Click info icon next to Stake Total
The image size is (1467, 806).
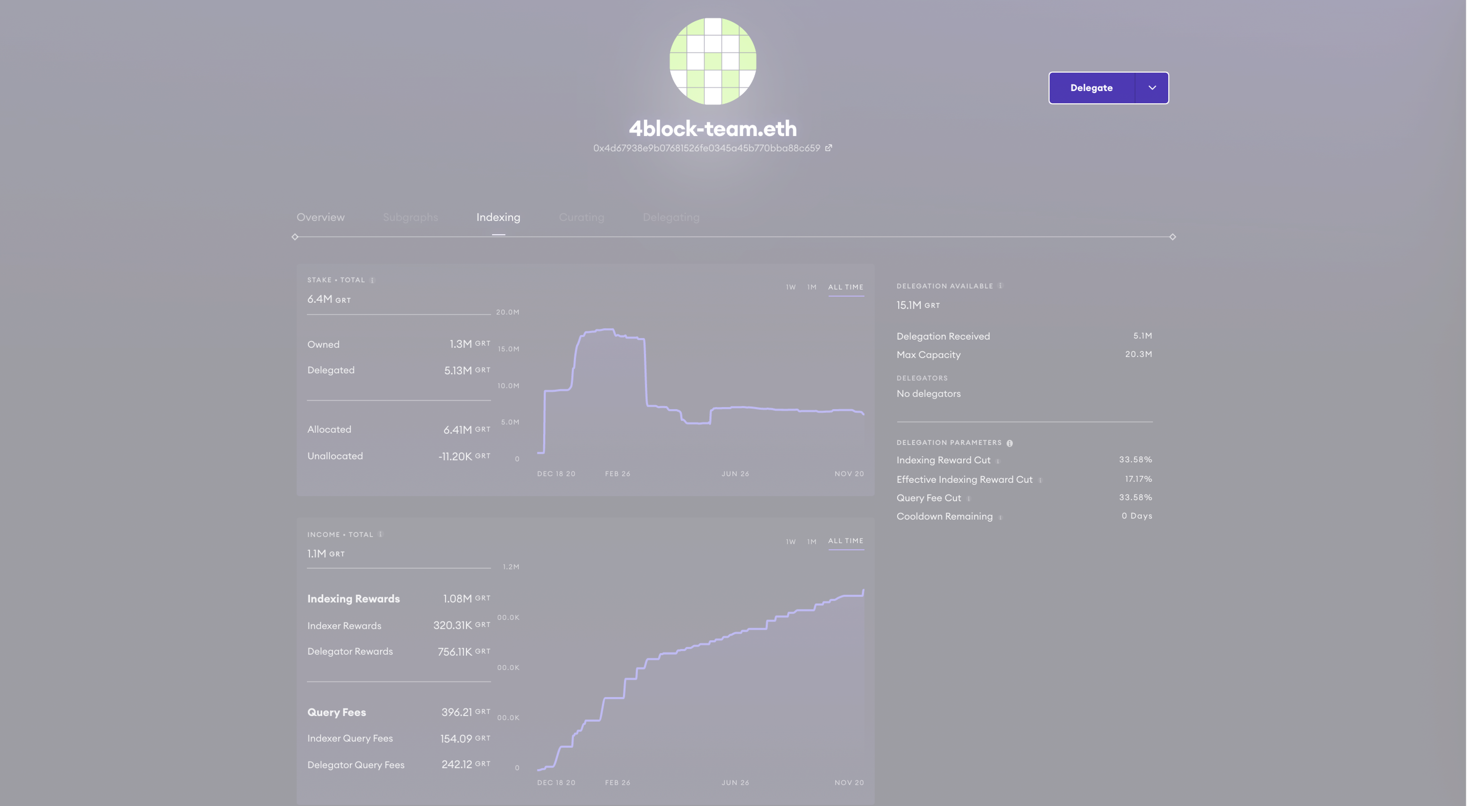372,280
